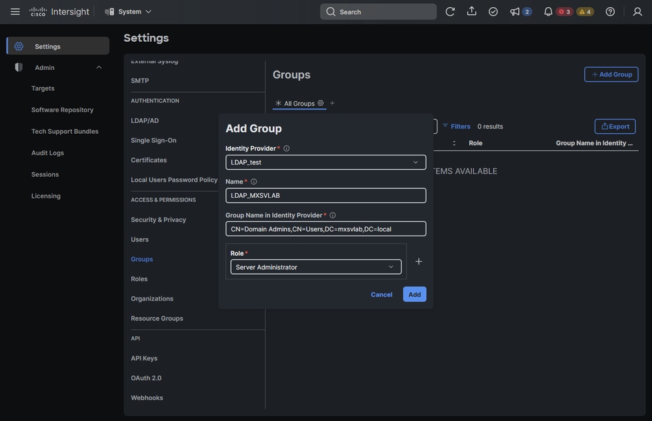Viewport: 652px width, 421px height.
Task: Open Licensing in sidebar
Action: (x=46, y=196)
